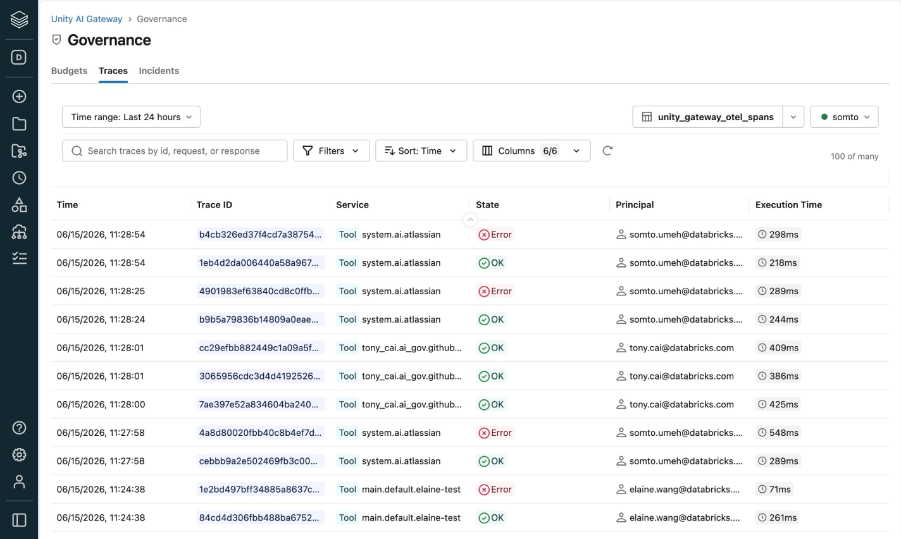Open the Workspace folder icon in sidebar
The image size is (901, 539).
[x=19, y=124]
